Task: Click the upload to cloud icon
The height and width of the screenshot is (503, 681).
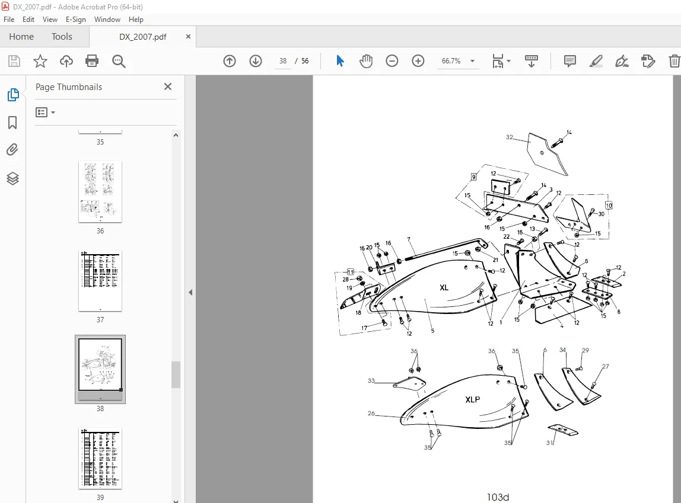Action: [66, 61]
